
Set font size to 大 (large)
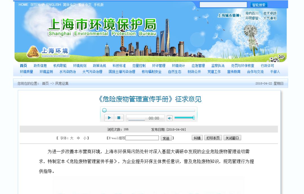[71, 138]
